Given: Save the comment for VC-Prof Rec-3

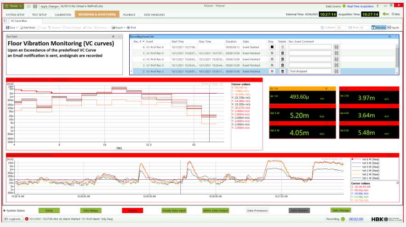Looking at the screenshot, I should pyautogui.click(x=337, y=65).
